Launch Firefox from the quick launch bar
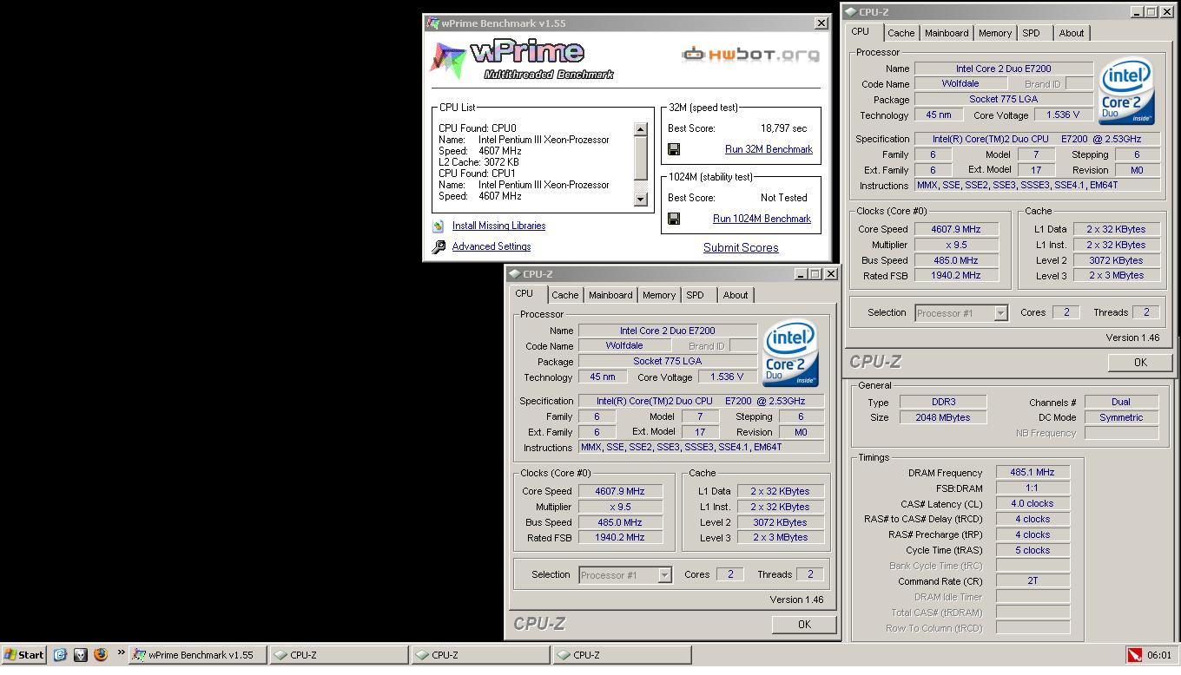The height and width of the screenshot is (675, 1181). 101,655
